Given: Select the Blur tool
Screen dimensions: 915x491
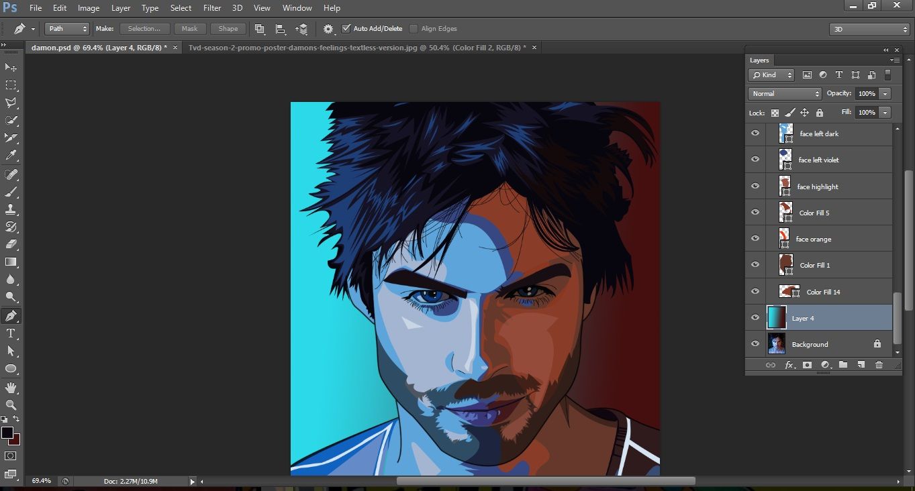Looking at the screenshot, I should coord(11,279).
